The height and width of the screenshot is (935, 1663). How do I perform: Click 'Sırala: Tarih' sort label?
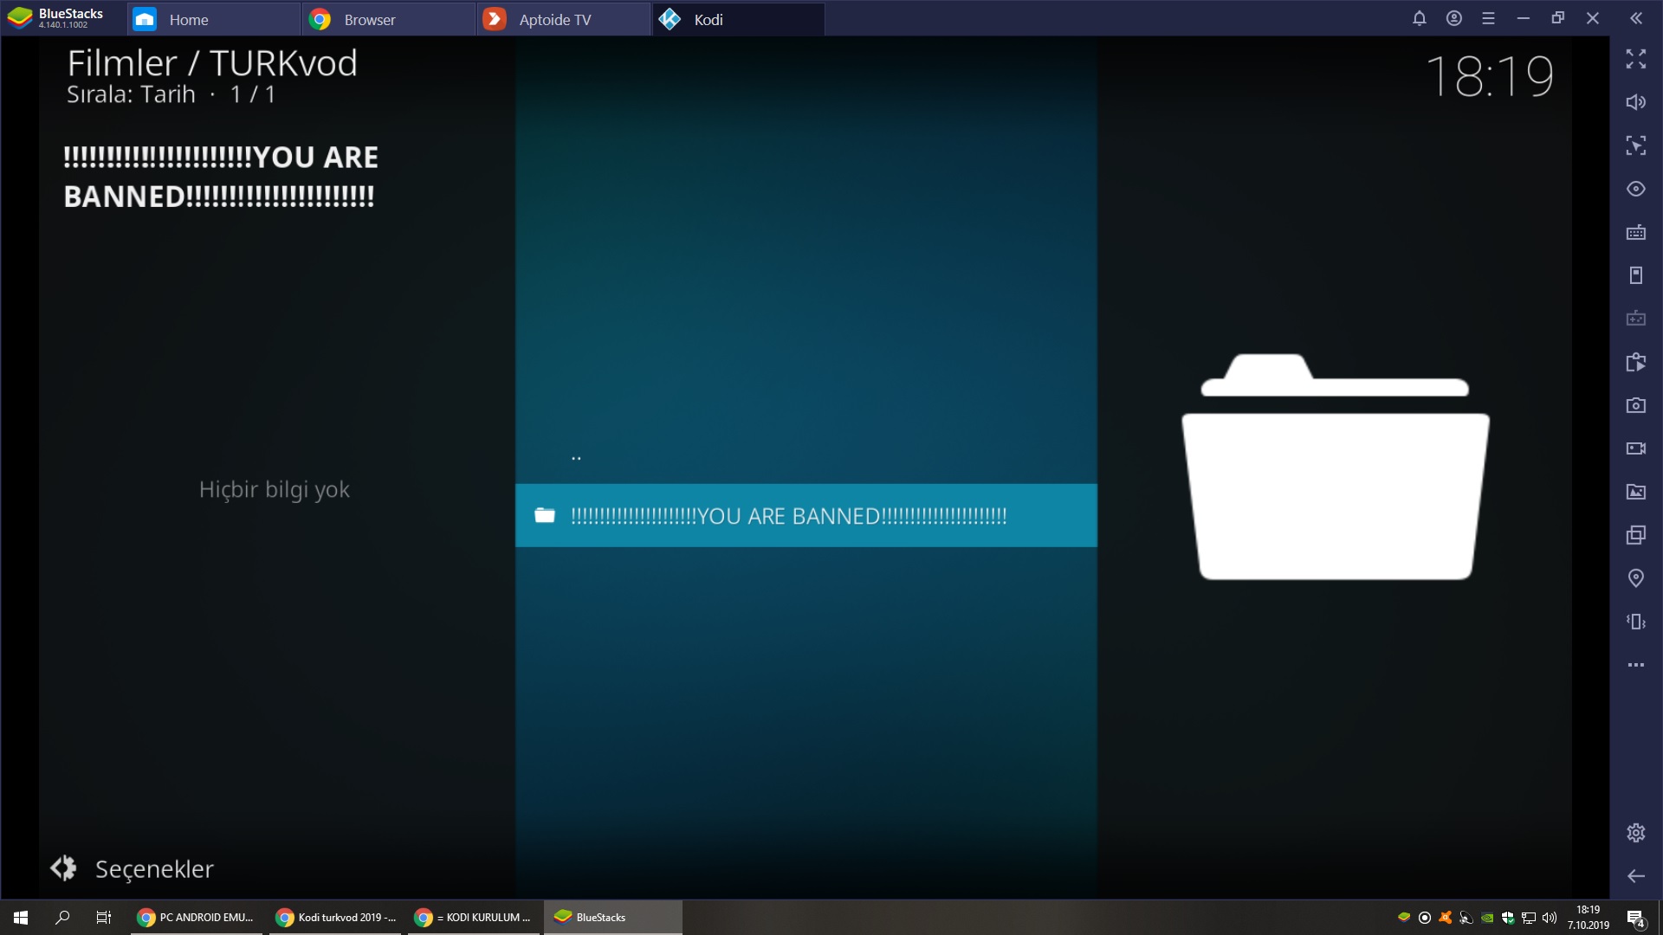132,94
